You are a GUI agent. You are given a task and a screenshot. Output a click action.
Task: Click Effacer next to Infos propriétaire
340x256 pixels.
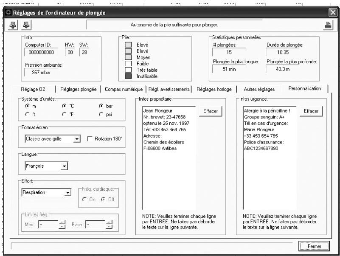211,111
